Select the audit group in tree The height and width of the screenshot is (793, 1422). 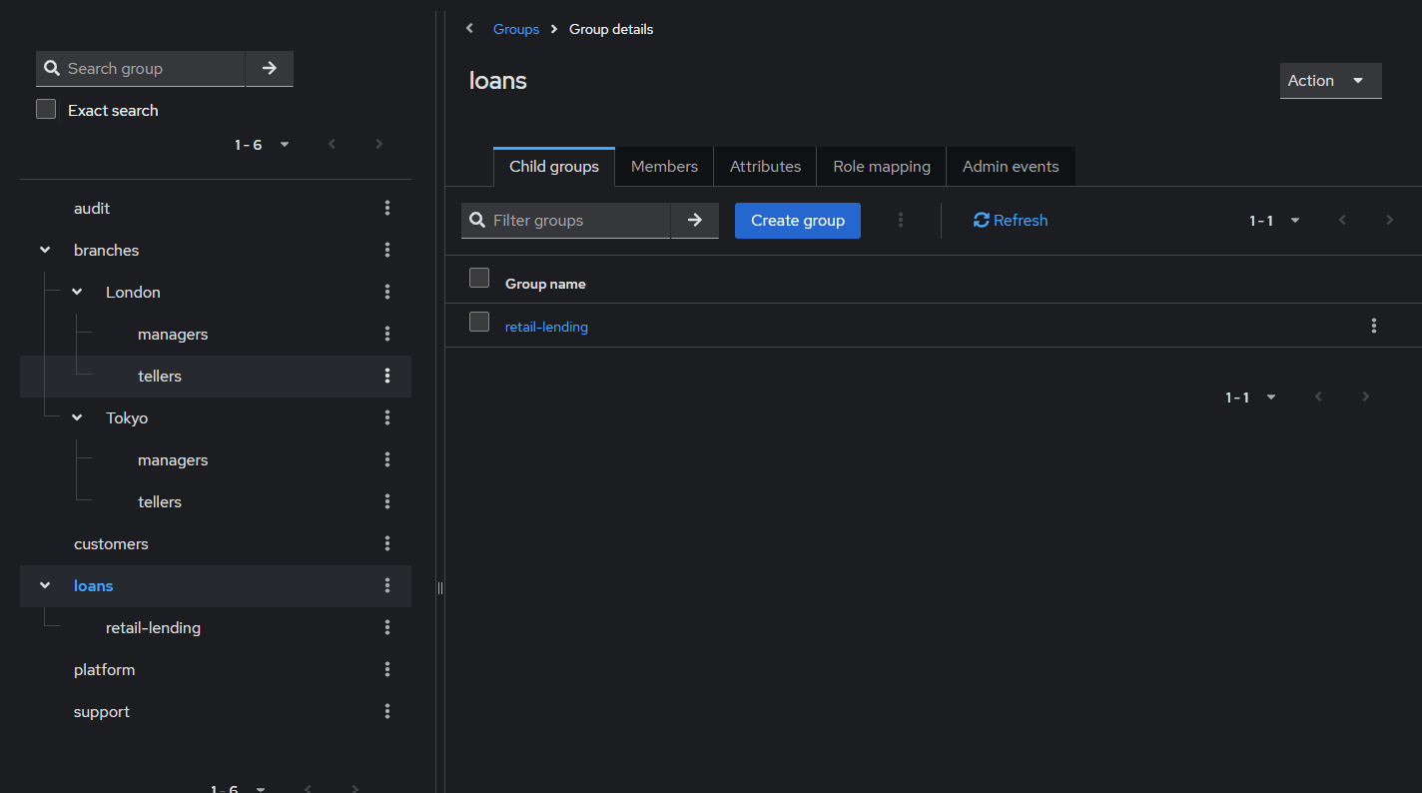(x=92, y=208)
